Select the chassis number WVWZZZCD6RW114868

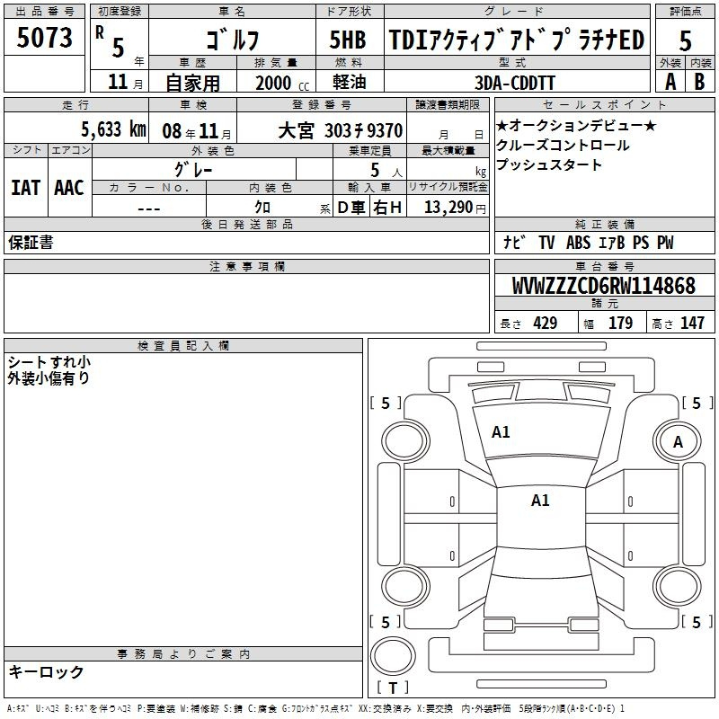(x=603, y=287)
